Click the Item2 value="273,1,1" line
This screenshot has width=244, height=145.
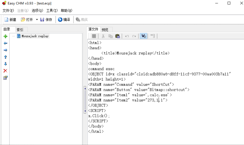(128, 100)
